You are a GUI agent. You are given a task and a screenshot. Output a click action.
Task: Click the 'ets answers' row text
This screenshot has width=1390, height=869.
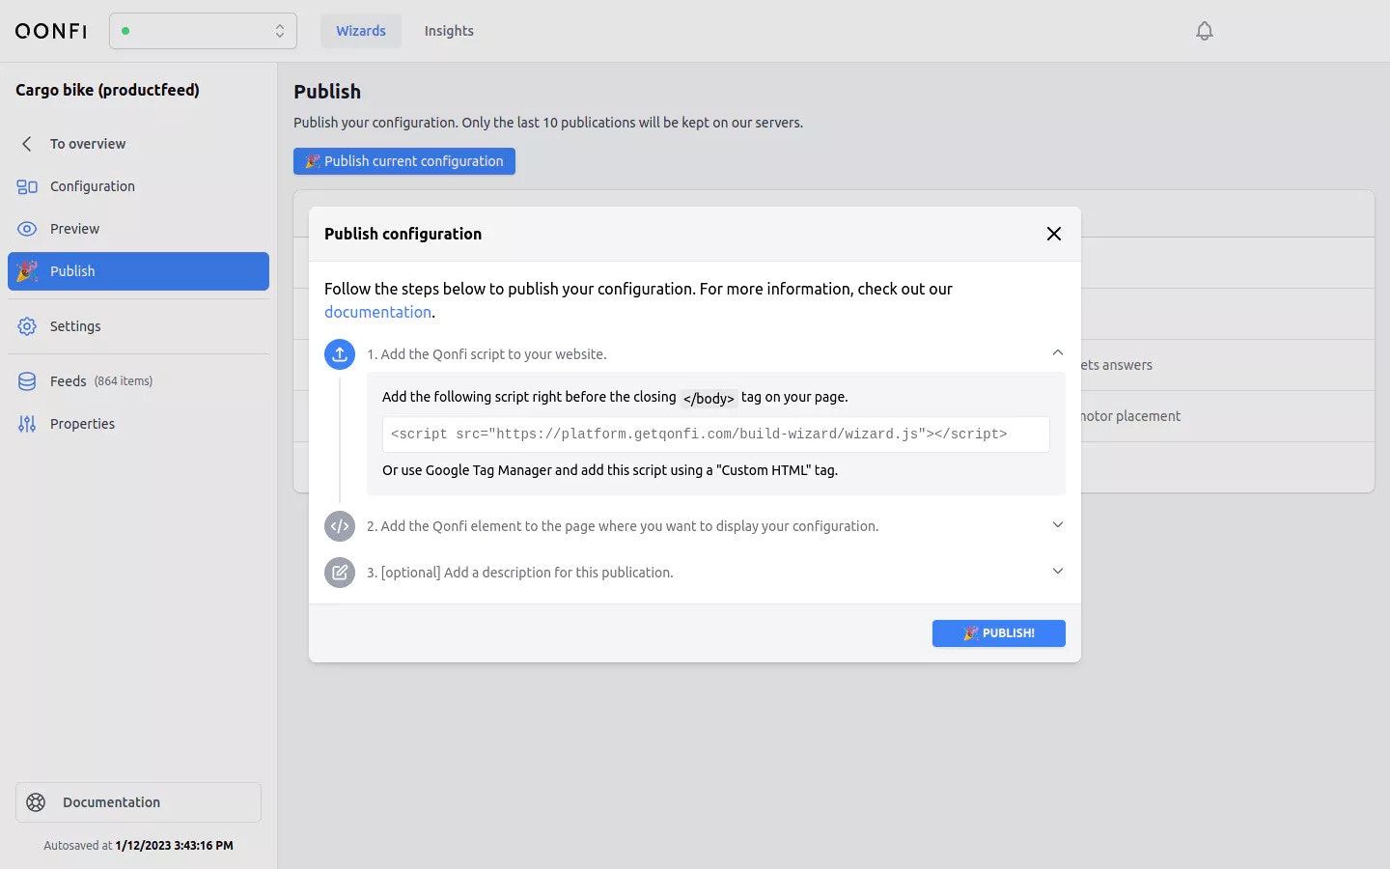1117,365
